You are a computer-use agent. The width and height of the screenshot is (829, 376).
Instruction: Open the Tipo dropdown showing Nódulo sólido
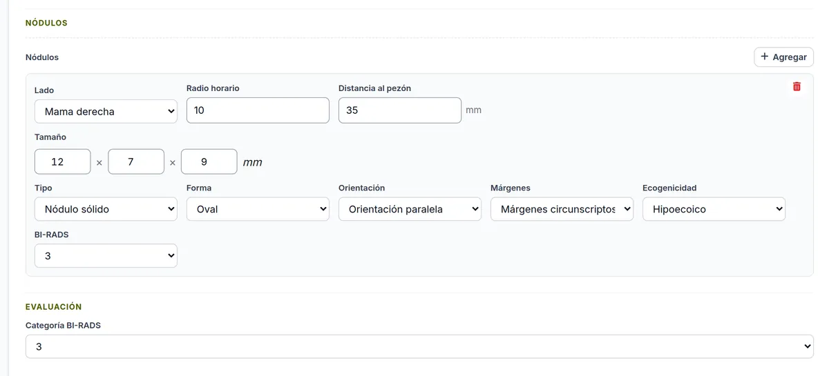click(106, 209)
